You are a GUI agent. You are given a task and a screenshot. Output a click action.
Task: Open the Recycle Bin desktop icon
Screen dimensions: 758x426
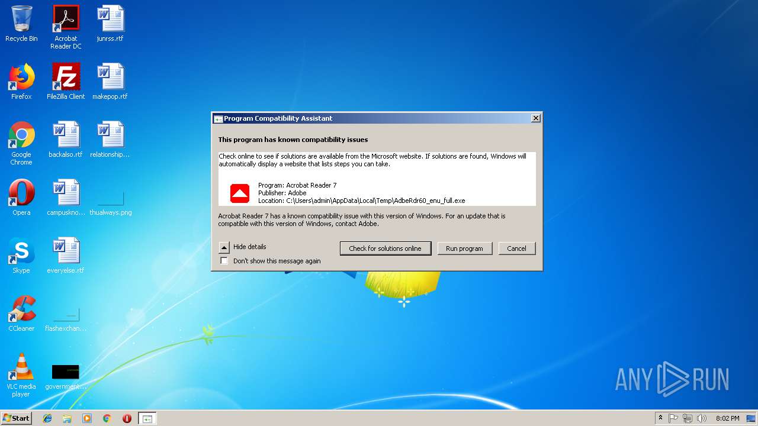point(21,24)
